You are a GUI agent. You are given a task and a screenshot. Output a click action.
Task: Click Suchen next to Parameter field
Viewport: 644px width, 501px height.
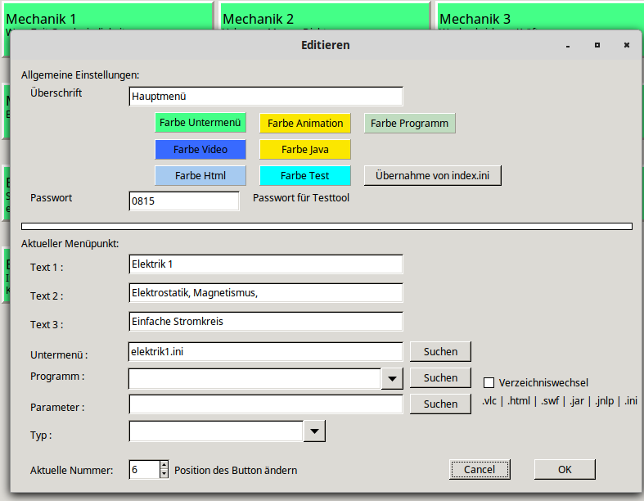point(440,404)
